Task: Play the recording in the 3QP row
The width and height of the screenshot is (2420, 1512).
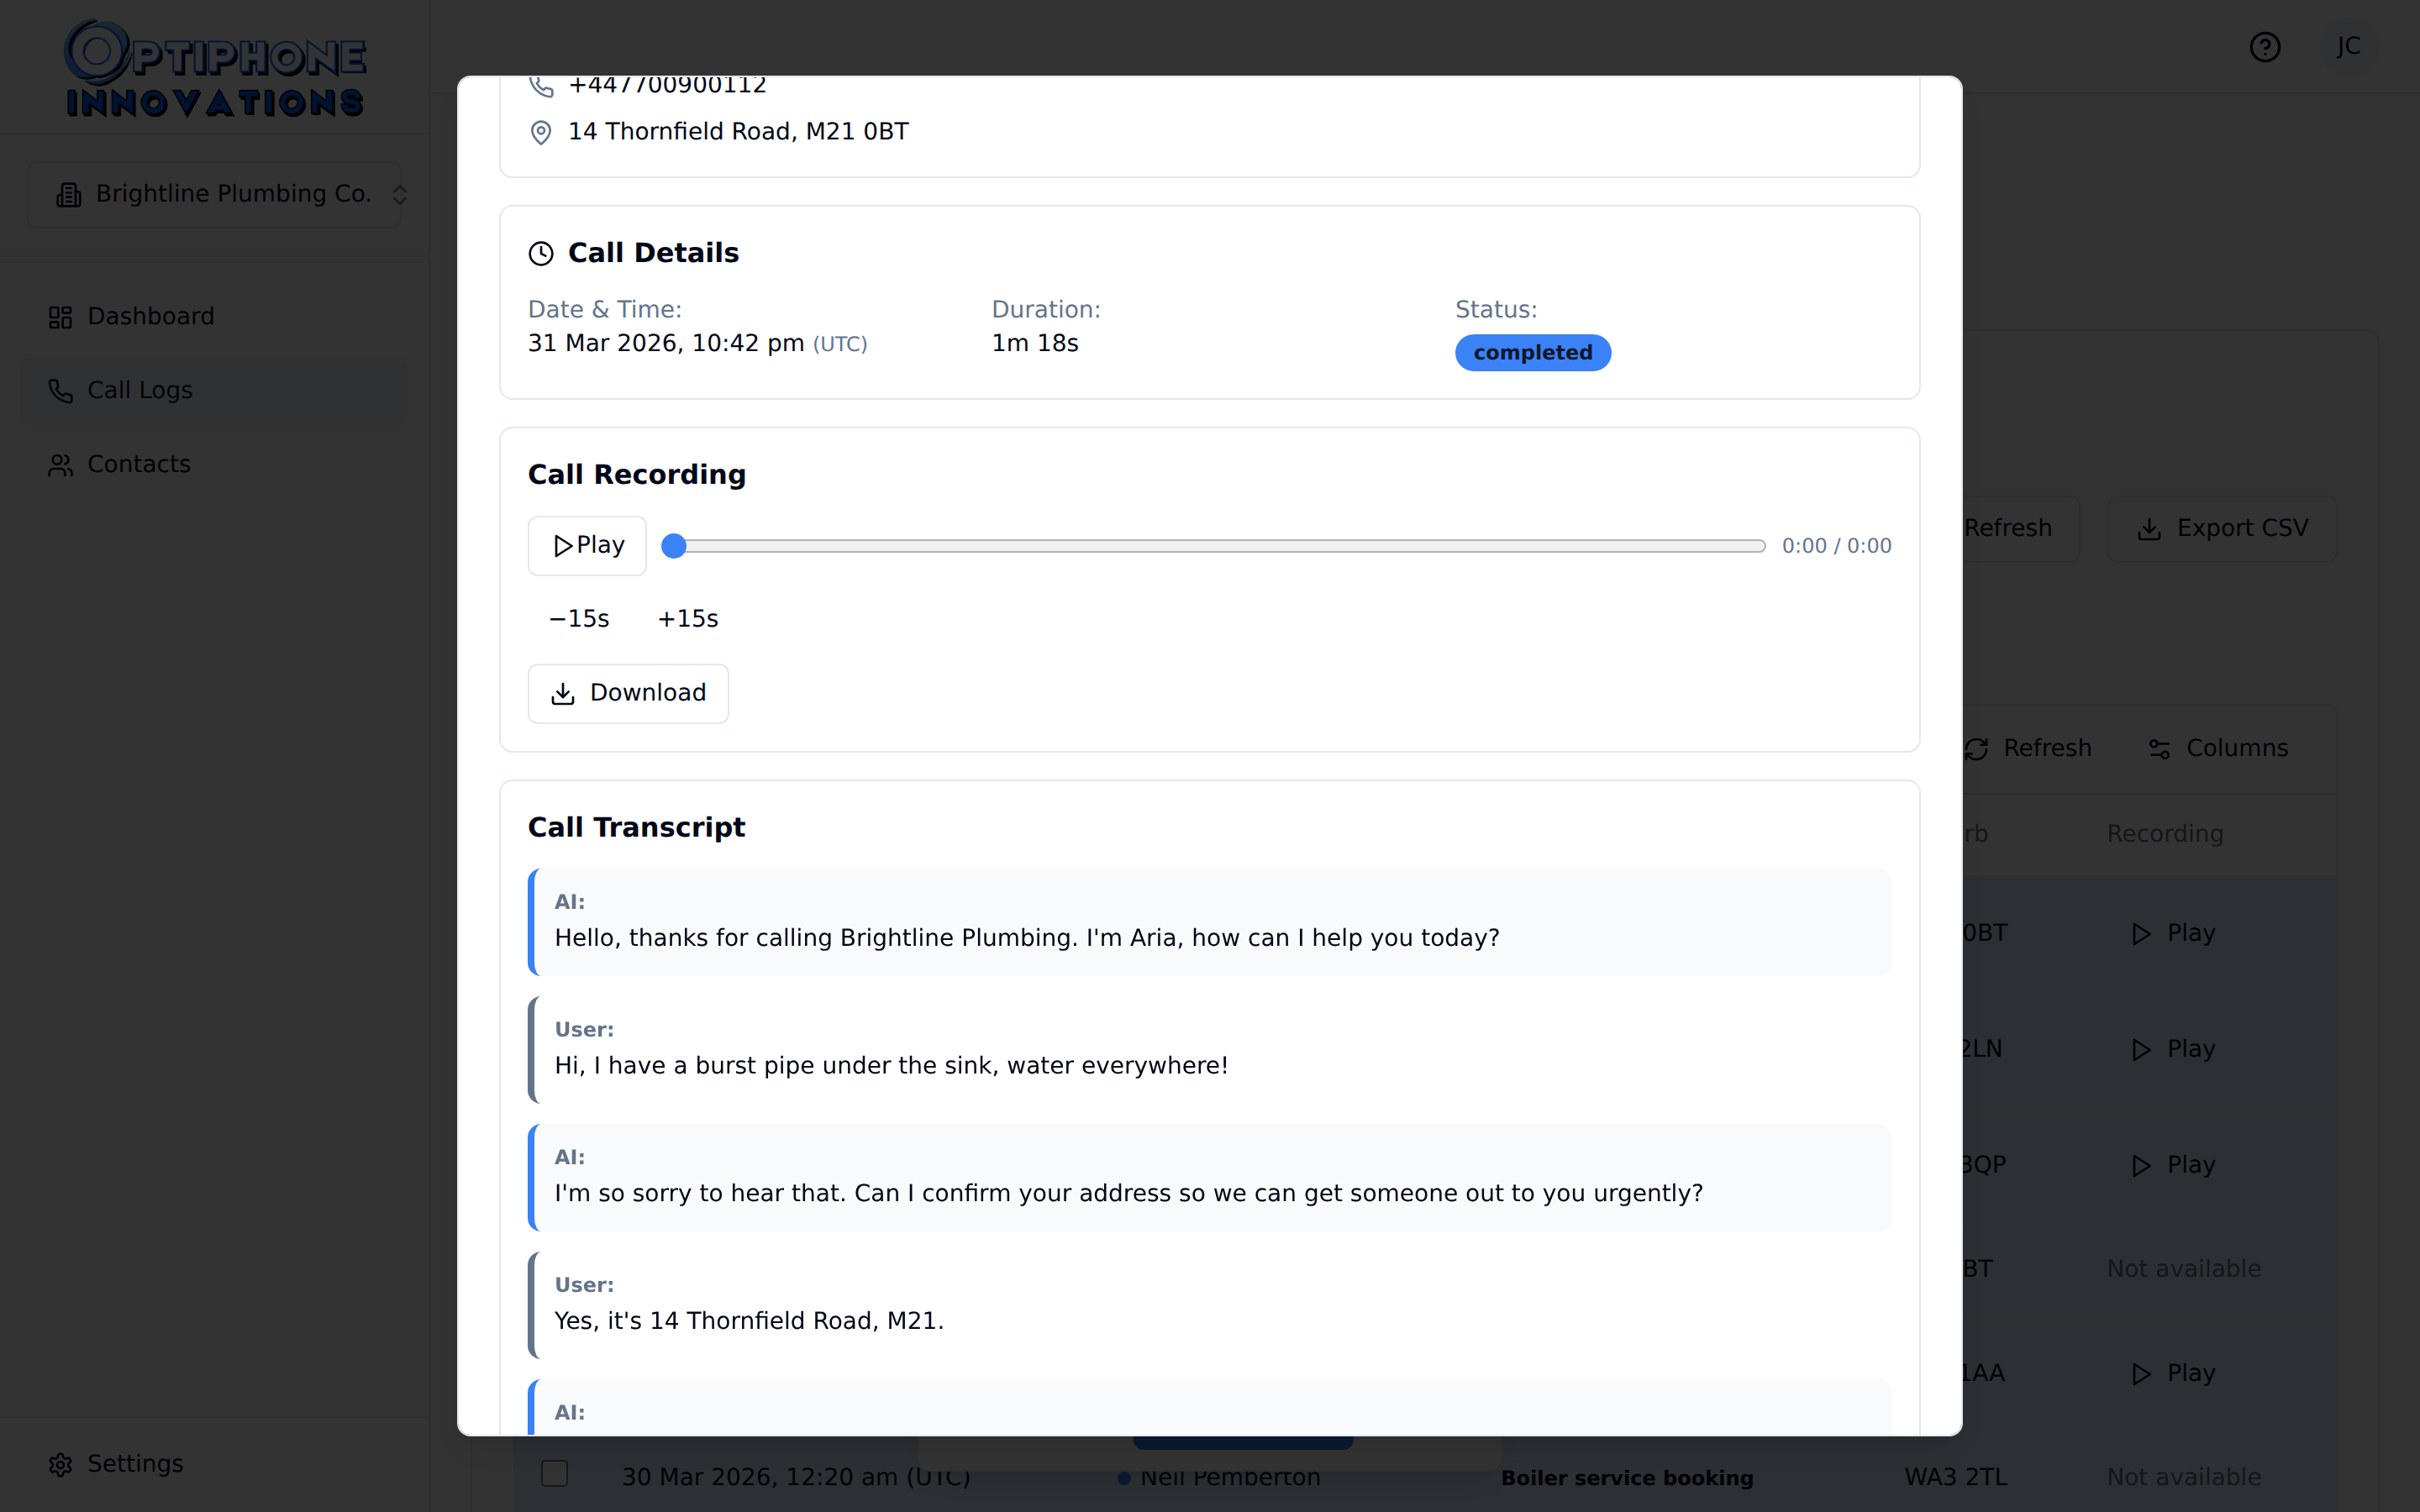Action: (x=2174, y=1165)
